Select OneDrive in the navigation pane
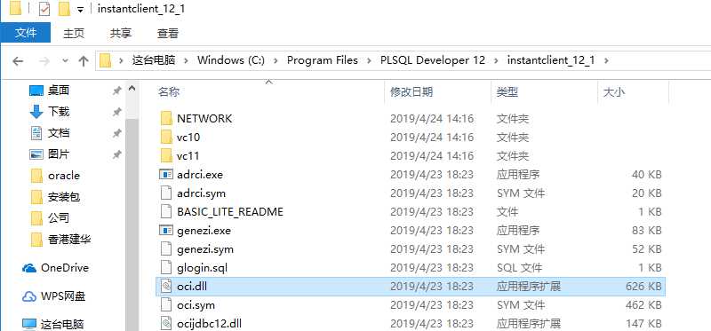Viewport: 711px width, 331px height. pyautogui.click(x=65, y=268)
